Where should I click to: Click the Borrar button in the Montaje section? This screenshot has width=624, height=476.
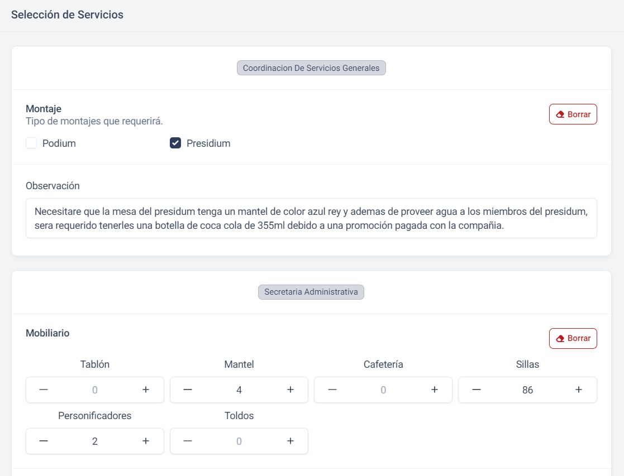(573, 114)
